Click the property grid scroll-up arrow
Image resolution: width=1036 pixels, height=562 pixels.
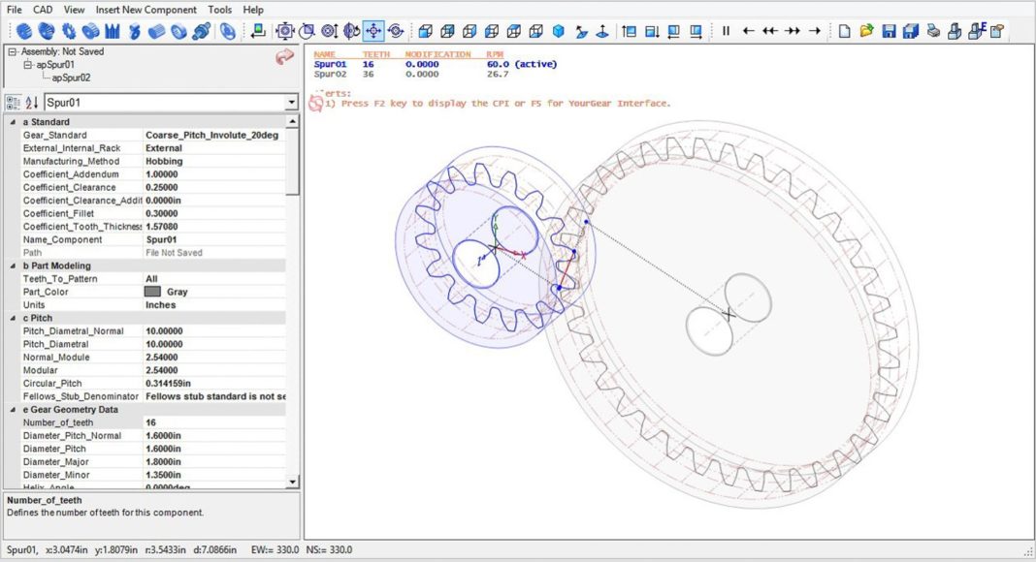(292, 122)
